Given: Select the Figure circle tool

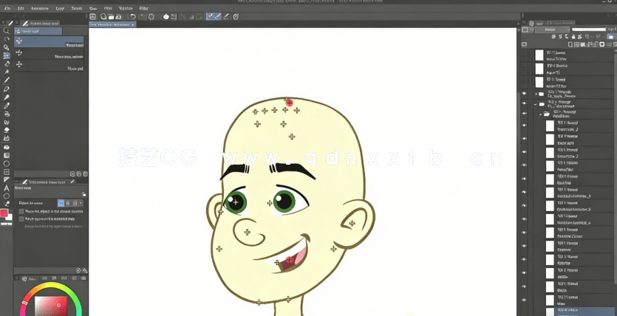Looking at the screenshot, I should click(7, 163).
